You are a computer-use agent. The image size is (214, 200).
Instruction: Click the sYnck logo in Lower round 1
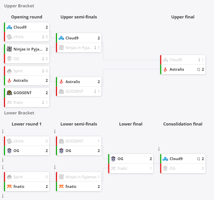point(9,141)
